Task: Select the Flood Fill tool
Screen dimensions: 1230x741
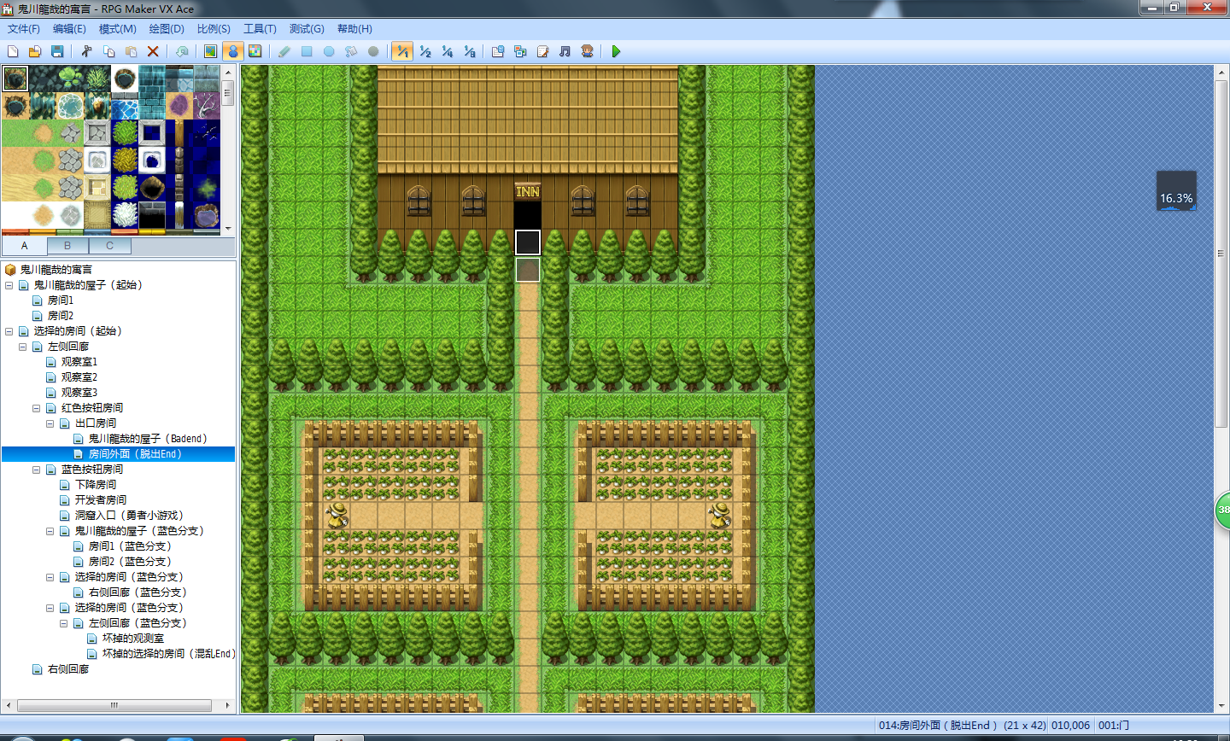Action: pos(351,51)
